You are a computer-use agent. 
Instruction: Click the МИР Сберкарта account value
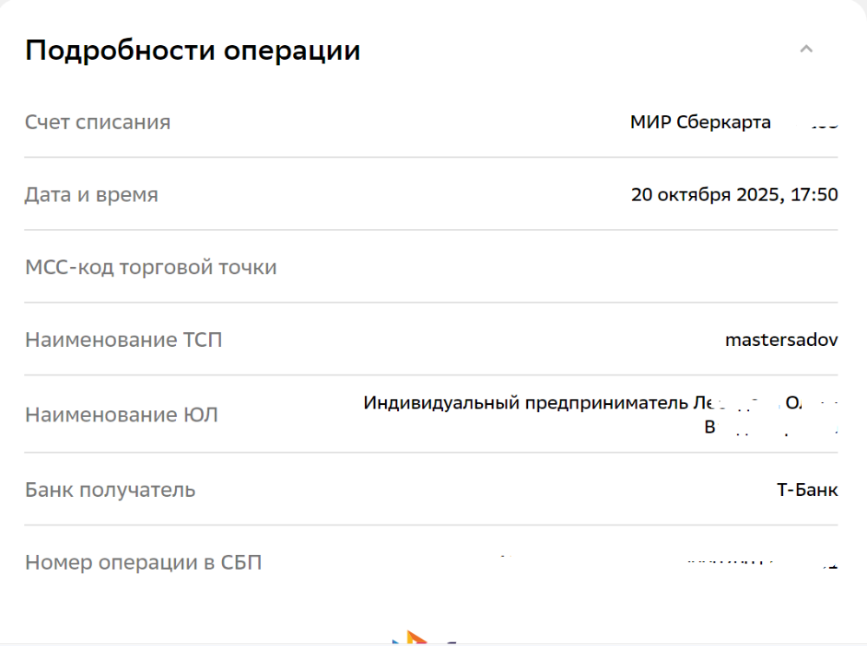(701, 122)
